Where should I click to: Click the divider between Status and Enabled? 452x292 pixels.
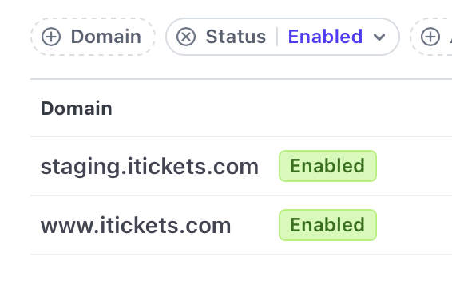tap(277, 37)
